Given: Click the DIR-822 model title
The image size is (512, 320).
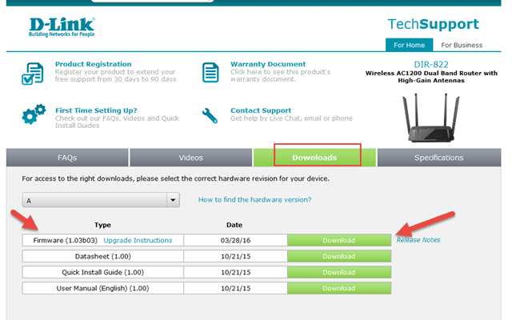Looking at the screenshot, I should coord(431,64).
